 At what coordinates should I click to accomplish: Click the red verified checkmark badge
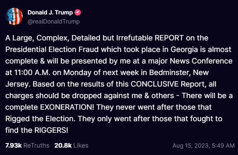click(x=78, y=12)
